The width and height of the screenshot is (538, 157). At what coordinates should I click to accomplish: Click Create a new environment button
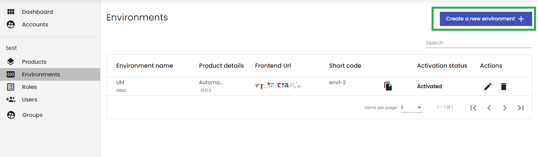coord(486,18)
